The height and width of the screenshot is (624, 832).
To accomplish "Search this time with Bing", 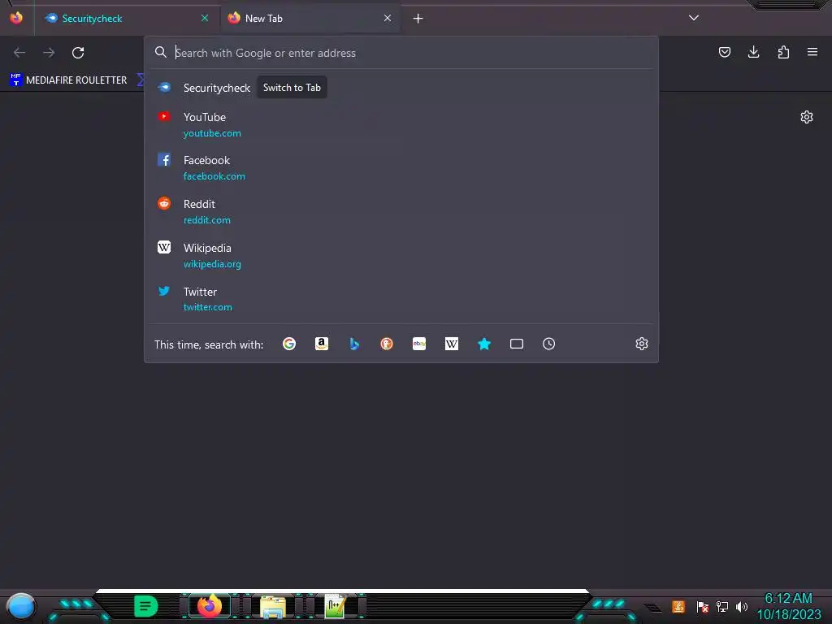I will coord(354,344).
